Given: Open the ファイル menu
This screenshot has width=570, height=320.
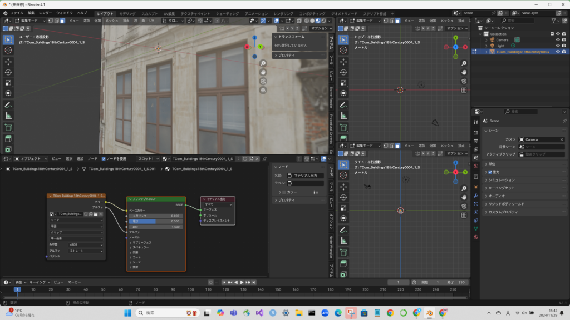Looking at the screenshot, I should [17, 13].
